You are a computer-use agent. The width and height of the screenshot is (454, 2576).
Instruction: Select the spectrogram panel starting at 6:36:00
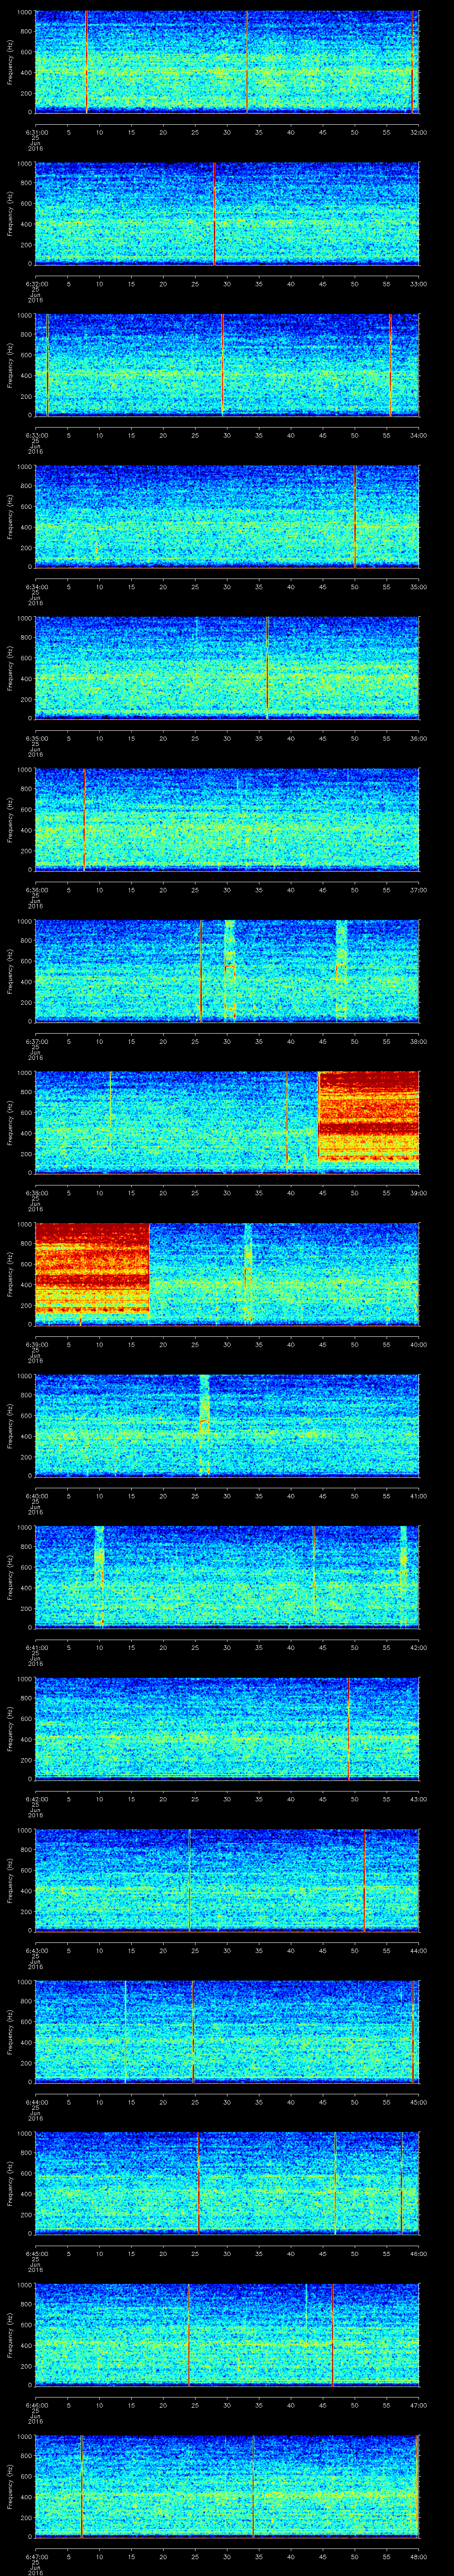(227, 819)
